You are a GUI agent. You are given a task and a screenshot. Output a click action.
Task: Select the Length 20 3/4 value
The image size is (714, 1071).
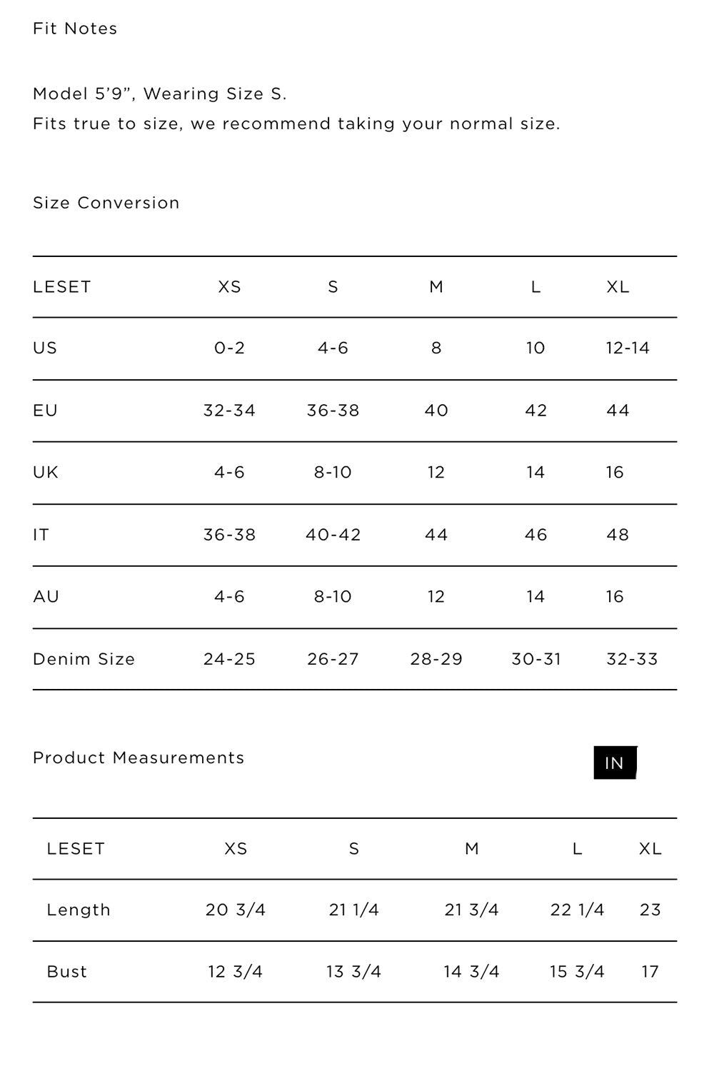[236, 910]
